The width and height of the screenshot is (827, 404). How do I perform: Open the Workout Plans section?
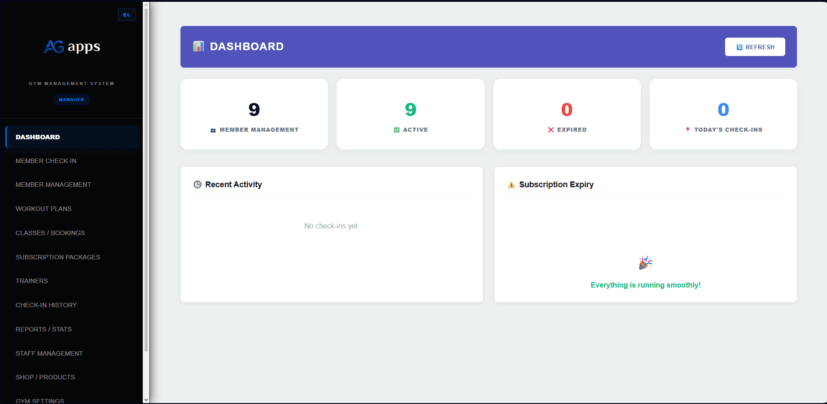[44, 209]
